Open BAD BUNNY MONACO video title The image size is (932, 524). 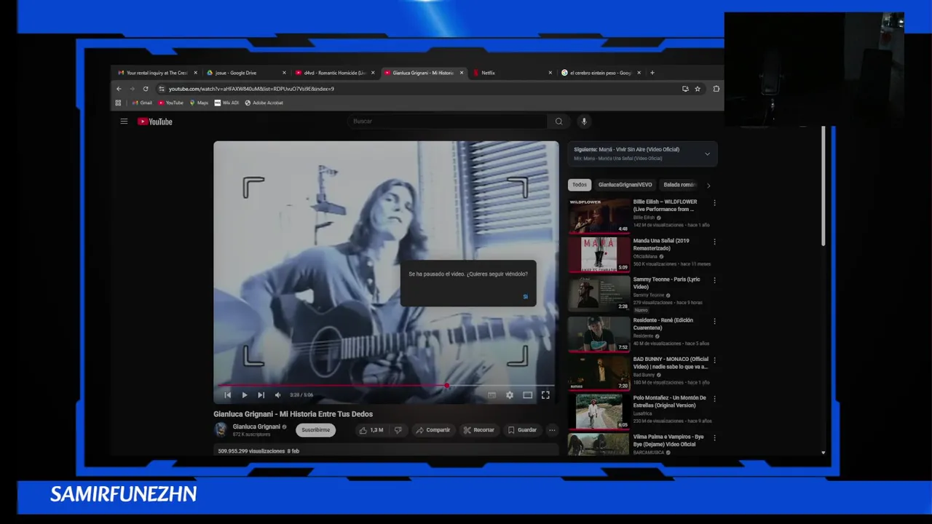[x=671, y=363]
